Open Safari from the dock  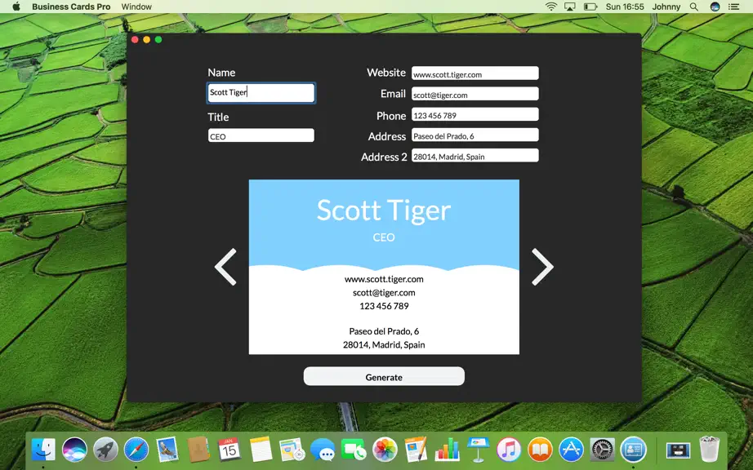tap(136, 450)
